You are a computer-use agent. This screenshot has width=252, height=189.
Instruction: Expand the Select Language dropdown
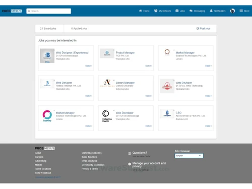pyautogui.click(x=189, y=156)
